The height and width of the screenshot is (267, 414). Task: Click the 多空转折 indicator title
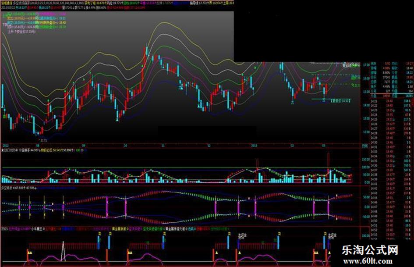coord(7,188)
